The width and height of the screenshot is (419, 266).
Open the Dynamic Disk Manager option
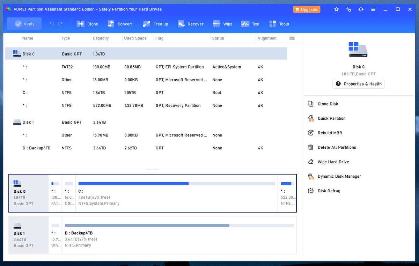point(335,176)
